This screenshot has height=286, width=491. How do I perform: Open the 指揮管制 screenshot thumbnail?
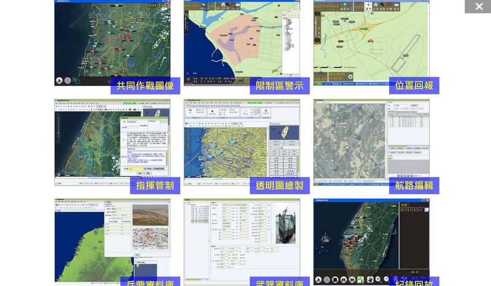pos(112,142)
